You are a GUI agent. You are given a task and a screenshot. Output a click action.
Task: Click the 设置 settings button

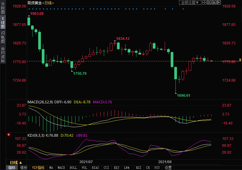168,168
